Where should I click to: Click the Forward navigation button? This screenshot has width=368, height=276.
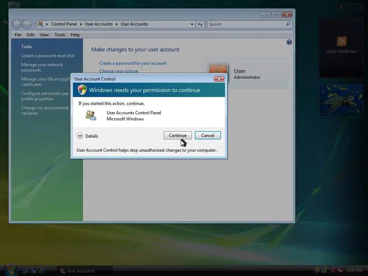[27, 24]
